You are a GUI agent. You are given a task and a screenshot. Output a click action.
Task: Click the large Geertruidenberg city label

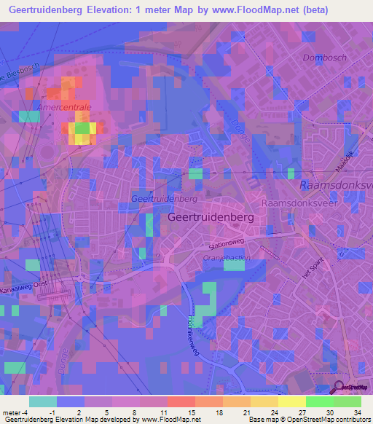click(211, 217)
